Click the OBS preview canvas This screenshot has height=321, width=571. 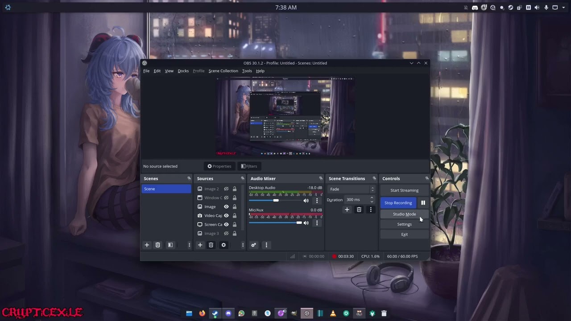[x=285, y=116]
